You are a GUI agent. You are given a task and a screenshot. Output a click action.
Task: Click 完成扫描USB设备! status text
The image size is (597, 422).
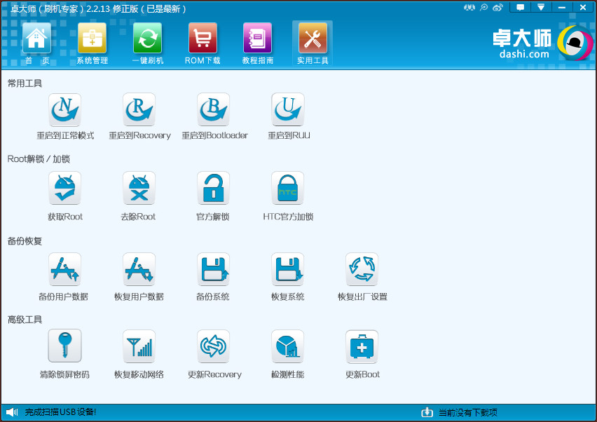[60, 412]
